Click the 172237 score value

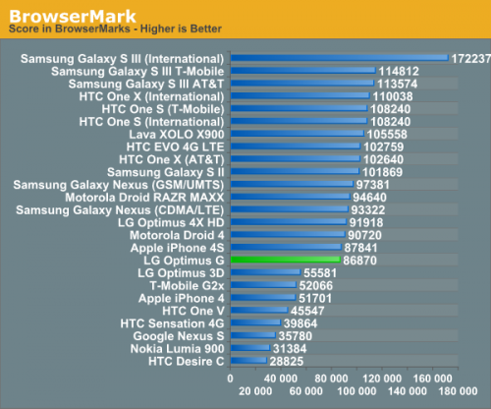[471, 59]
